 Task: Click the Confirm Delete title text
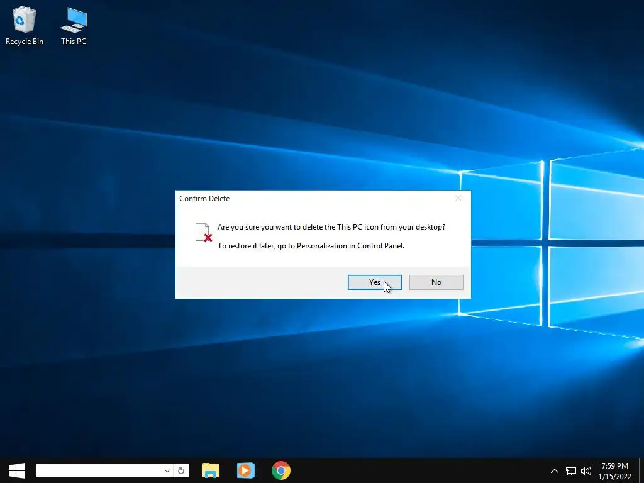[x=204, y=198]
